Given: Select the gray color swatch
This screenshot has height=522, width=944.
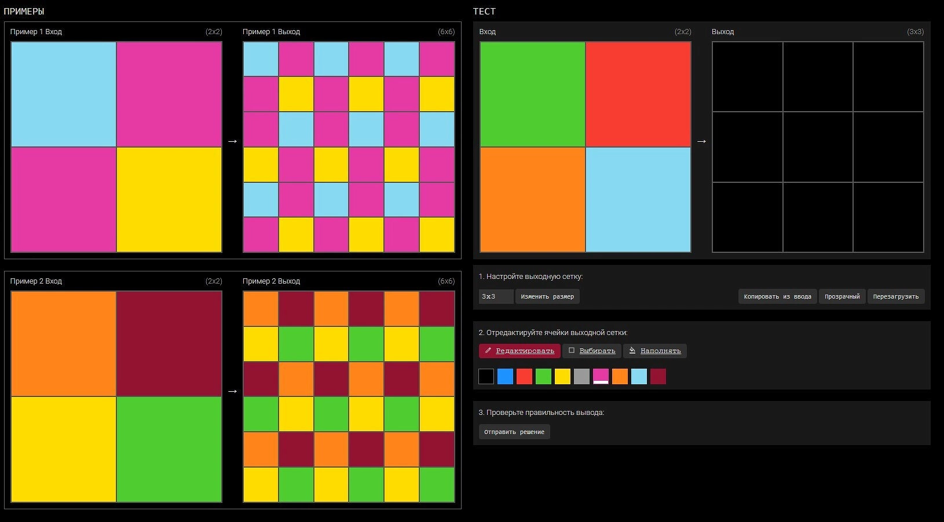Looking at the screenshot, I should [x=582, y=376].
